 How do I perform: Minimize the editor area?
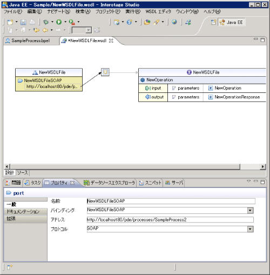255,39
